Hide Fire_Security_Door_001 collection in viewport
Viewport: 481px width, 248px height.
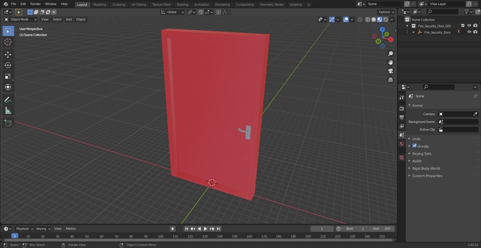[x=469, y=26]
